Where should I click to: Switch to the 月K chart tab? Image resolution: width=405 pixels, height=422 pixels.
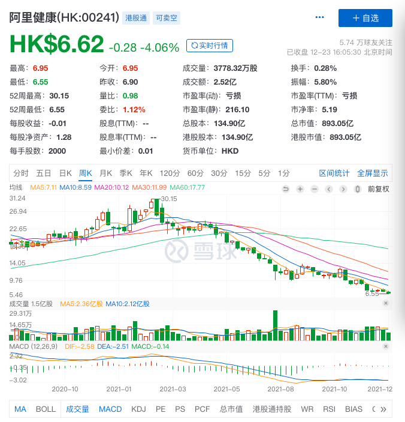105,173
